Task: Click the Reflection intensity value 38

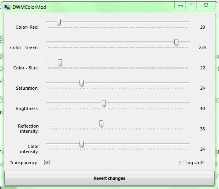Action: [202, 129]
